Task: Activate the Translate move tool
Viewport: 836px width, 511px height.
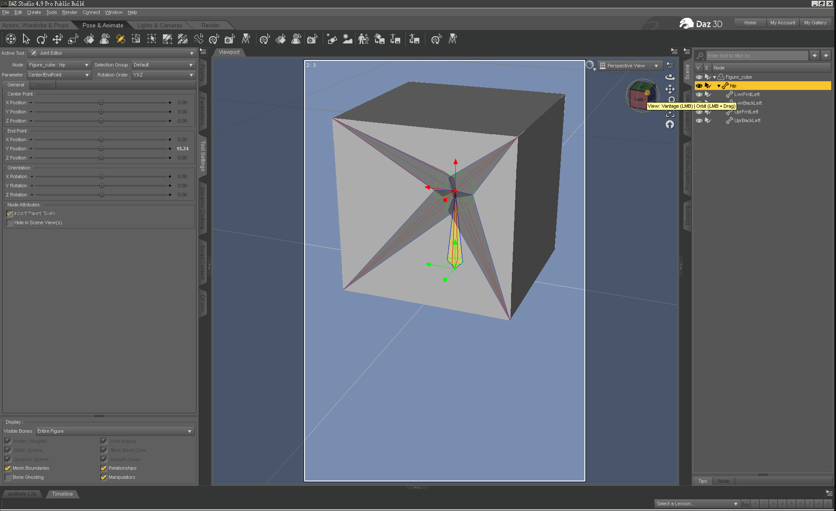Action: point(57,39)
